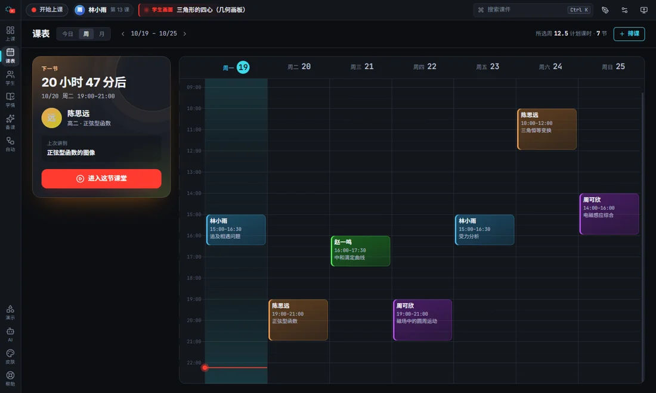Switch the timetable to 今日 view
Image resolution: width=656 pixels, height=393 pixels.
click(x=68, y=34)
